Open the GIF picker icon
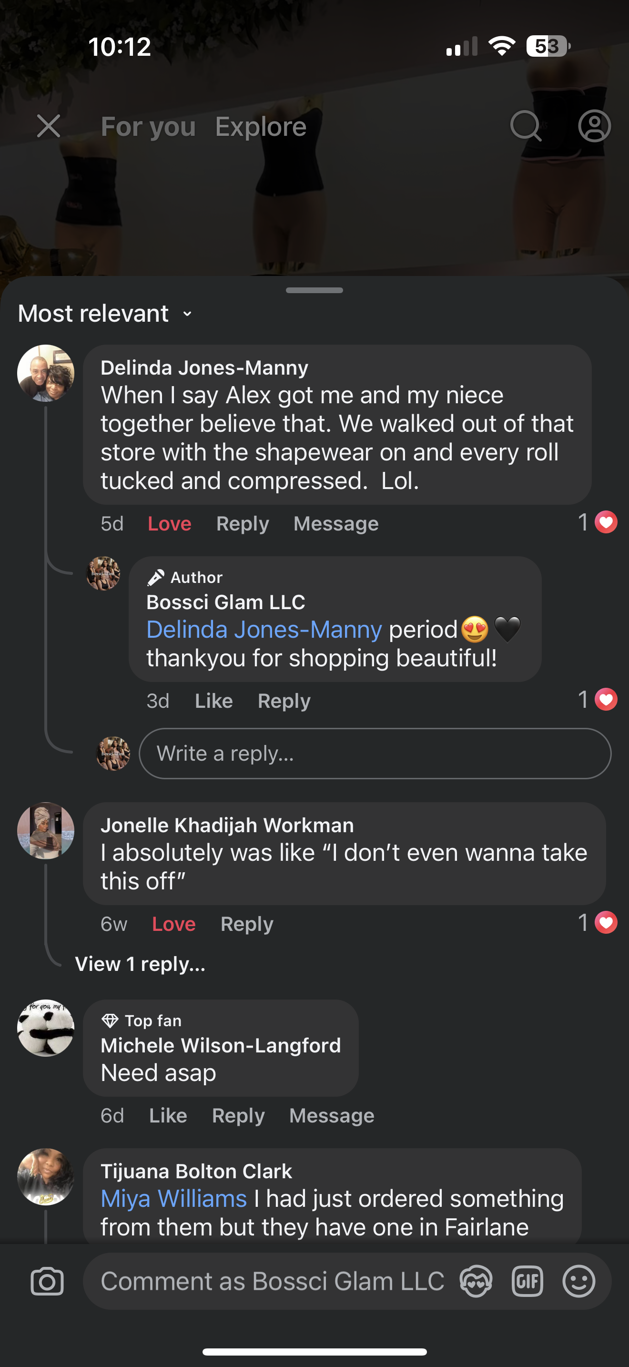629x1367 pixels. [527, 1282]
